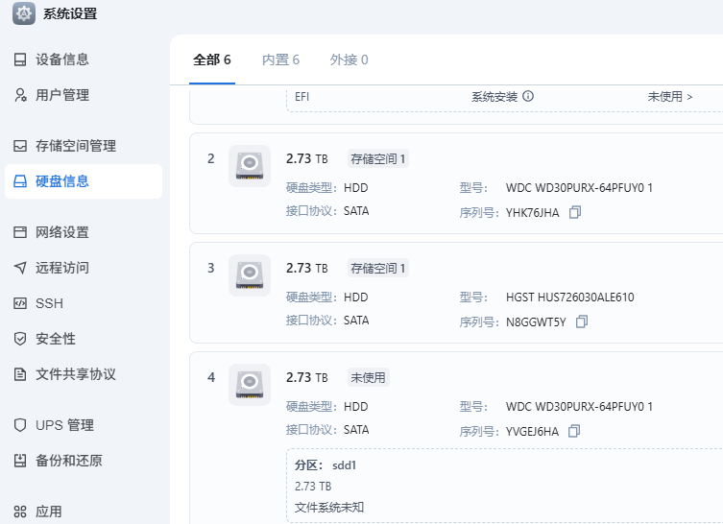723x524 pixels.
Task: Click the 硬盘信息 disk icon in sidebar
Action: (20, 181)
